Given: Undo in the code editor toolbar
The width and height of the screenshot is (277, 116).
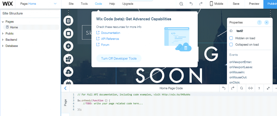Looking at the screenshot, I should (224, 88).
